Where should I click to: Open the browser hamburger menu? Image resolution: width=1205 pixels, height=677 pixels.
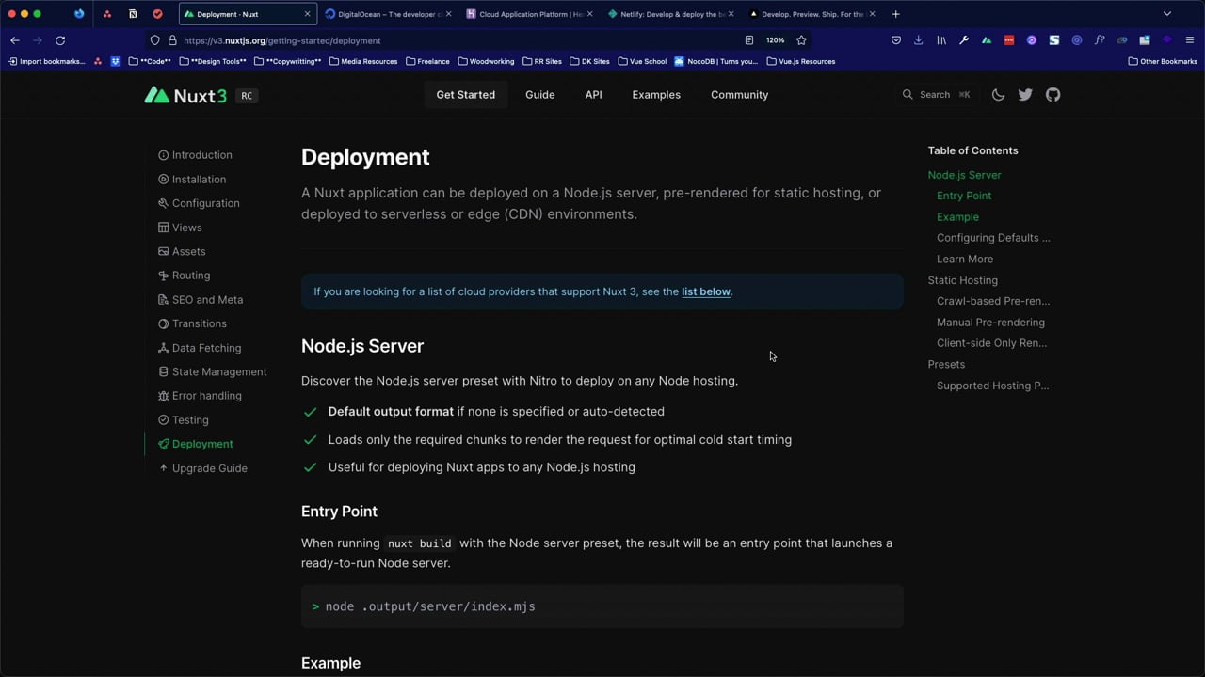click(x=1190, y=40)
